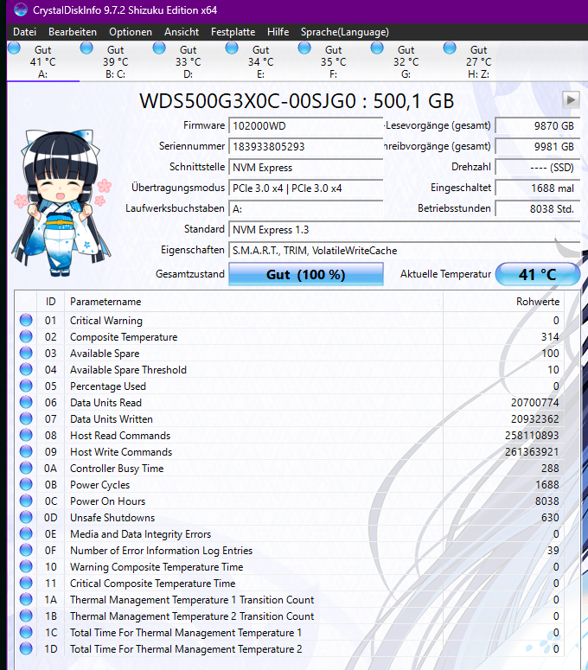Click the Shizuku character image
The width and height of the screenshot is (588, 670).
click(62, 202)
